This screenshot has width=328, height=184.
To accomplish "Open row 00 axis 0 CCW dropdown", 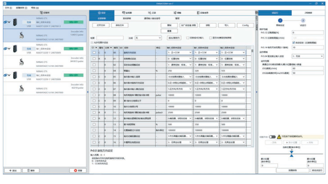I will pyautogui.click(x=179, y=53).
